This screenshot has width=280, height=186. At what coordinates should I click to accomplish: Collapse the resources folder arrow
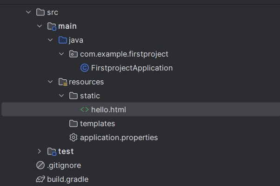[x=51, y=82]
